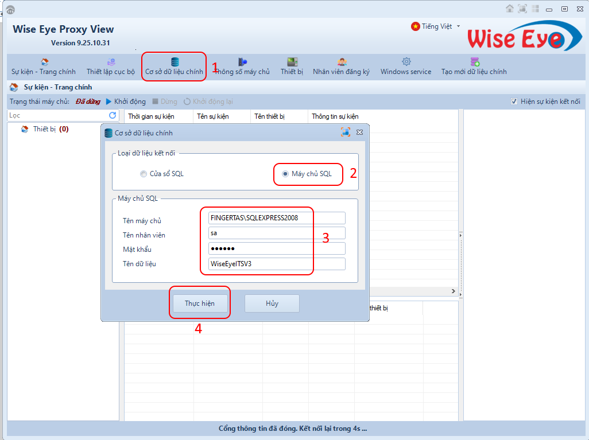Image resolution: width=589 pixels, height=440 pixels.
Task: Open Thiết lập cục bộ settings icon
Action: [x=111, y=62]
